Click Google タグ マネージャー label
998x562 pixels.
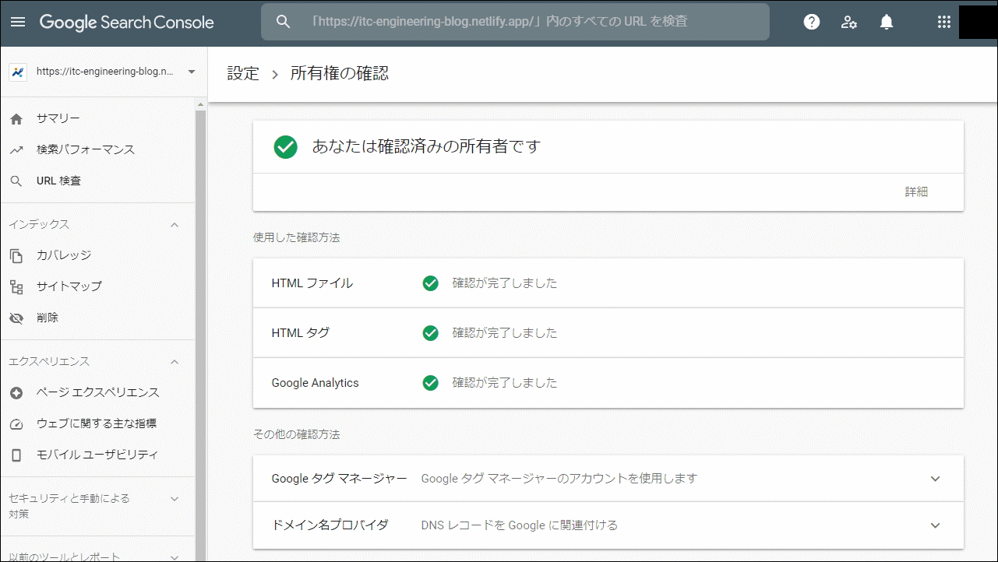click(340, 479)
